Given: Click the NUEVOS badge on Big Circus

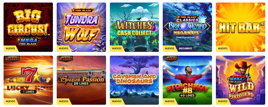Looking at the screenshot, I should 10,49.
